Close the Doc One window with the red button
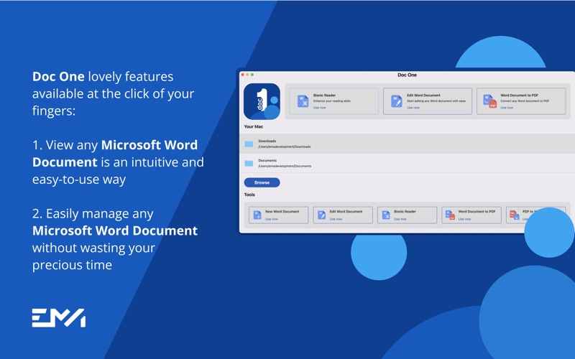 coord(243,75)
